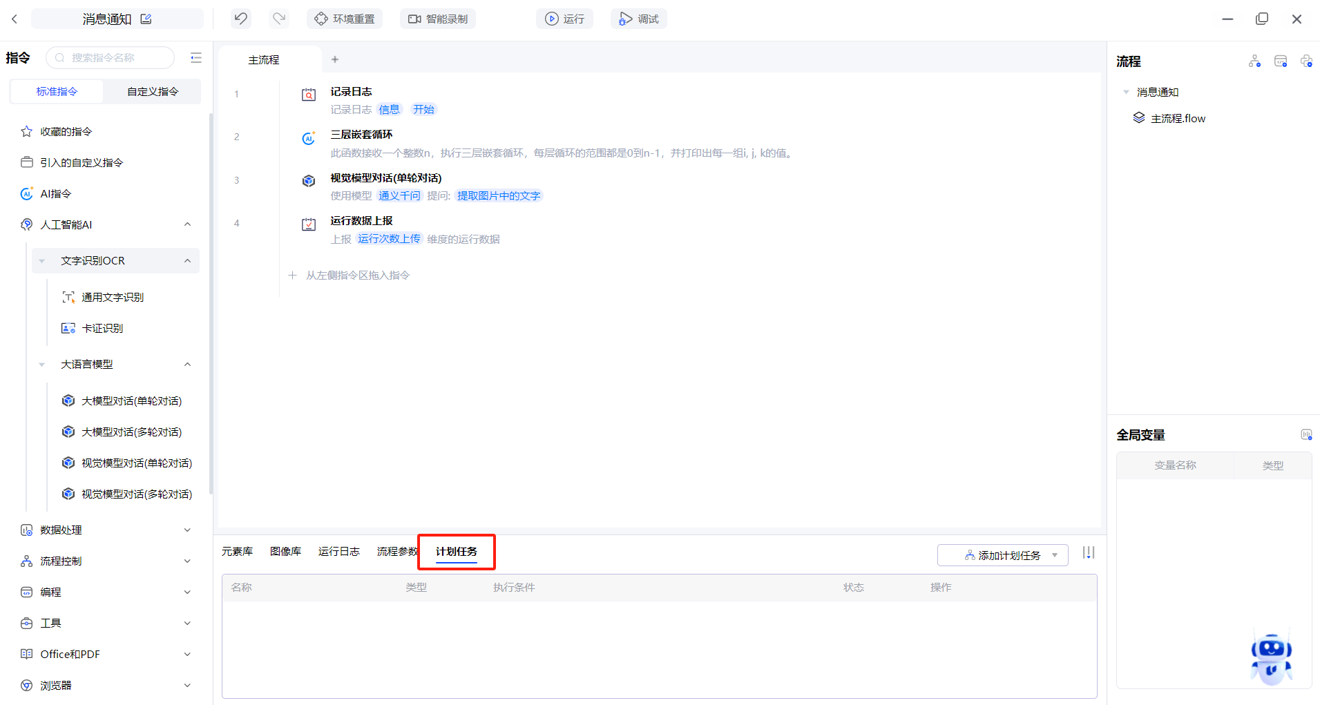Open the AI robot assistant
Screen dimensions: 1320x705
click(1271, 658)
